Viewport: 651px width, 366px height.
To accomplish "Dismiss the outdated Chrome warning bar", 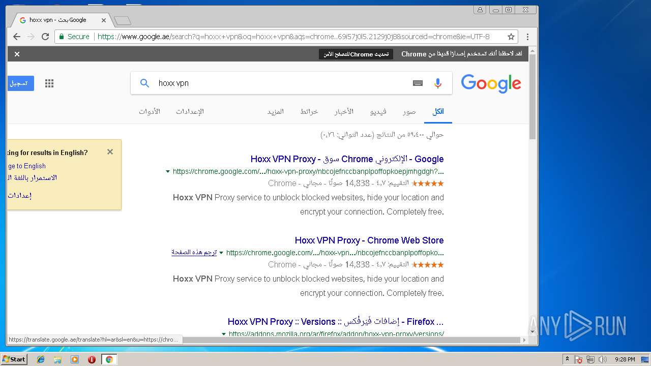I will pyautogui.click(x=17, y=54).
